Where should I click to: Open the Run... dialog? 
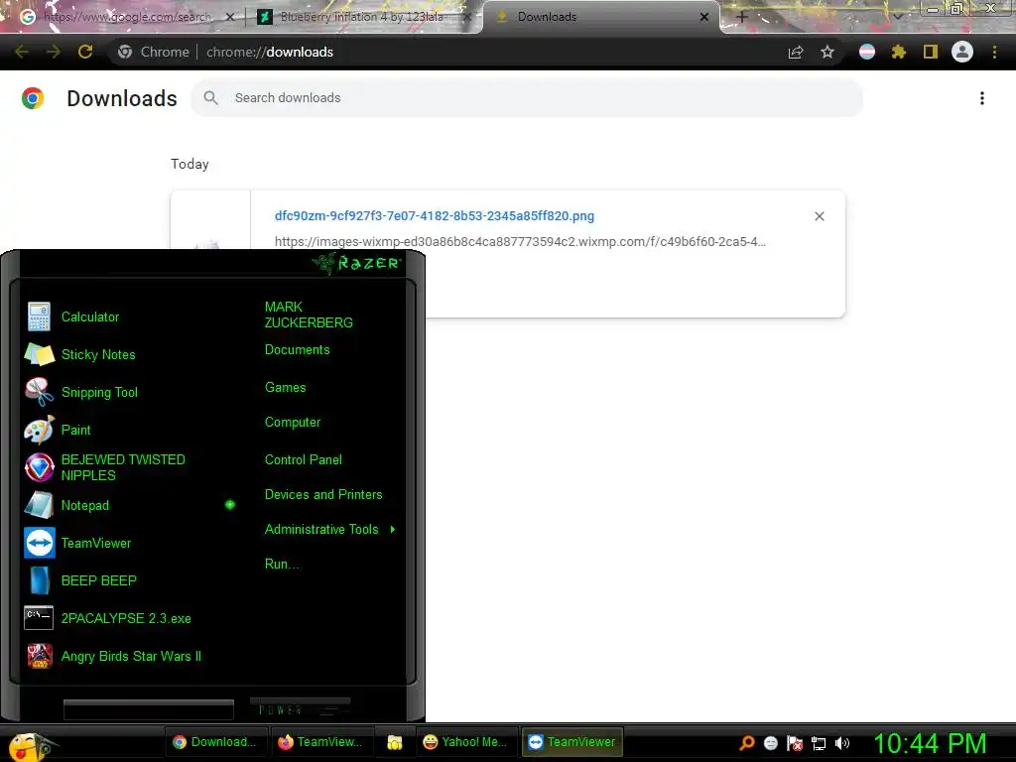coord(283,565)
